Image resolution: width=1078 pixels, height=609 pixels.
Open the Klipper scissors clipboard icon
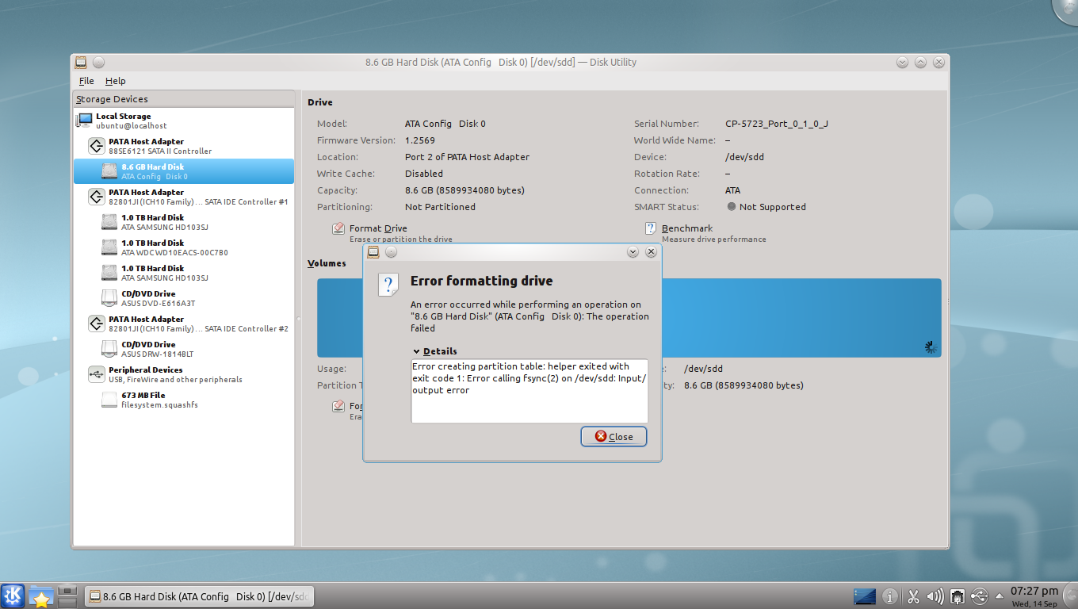(x=913, y=596)
